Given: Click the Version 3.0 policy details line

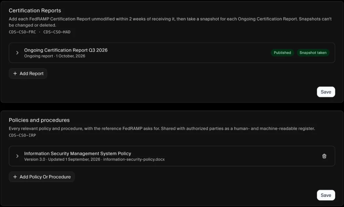Looking at the screenshot, I should 94,159.
